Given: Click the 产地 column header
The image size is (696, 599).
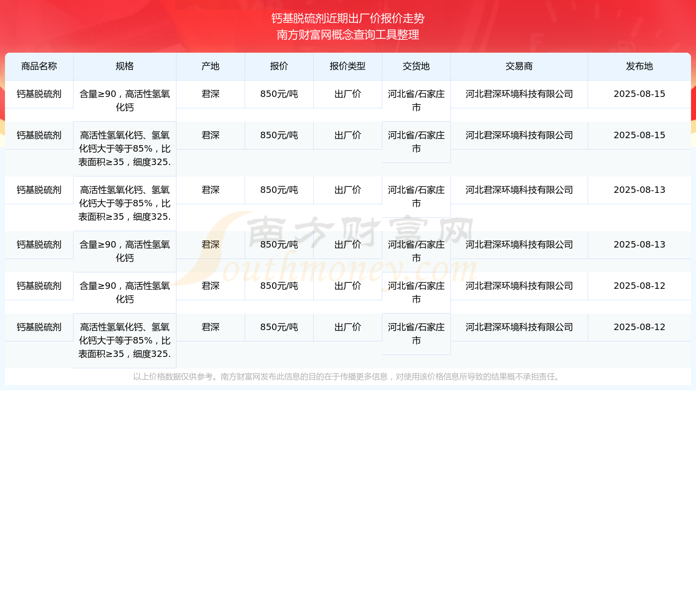Looking at the screenshot, I should (x=211, y=67).
